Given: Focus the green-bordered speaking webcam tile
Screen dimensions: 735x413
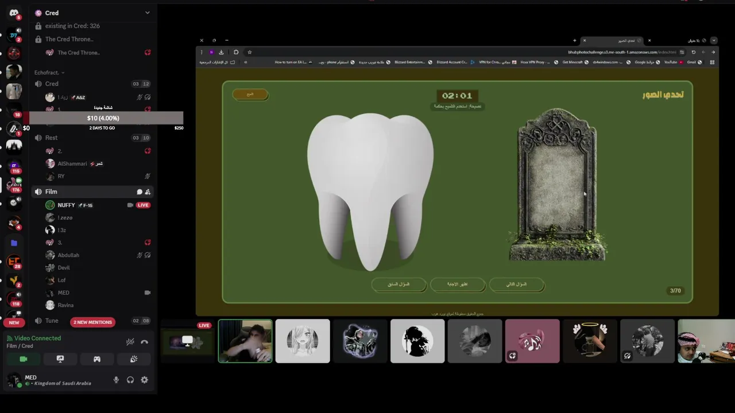Looking at the screenshot, I should point(245,341).
